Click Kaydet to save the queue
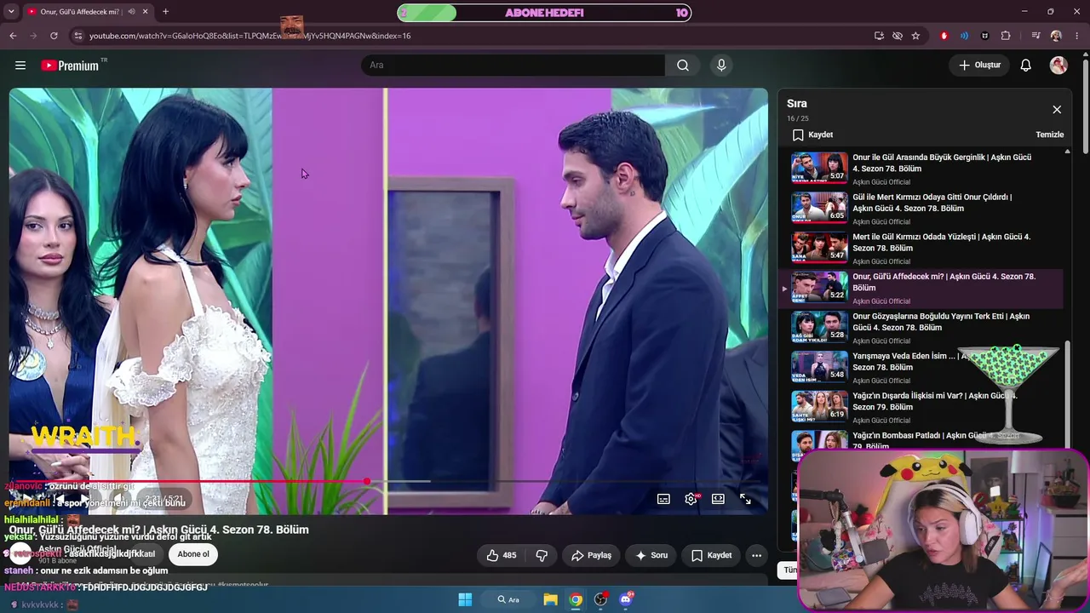The image size is (1090, 613). tap(812, 135)
